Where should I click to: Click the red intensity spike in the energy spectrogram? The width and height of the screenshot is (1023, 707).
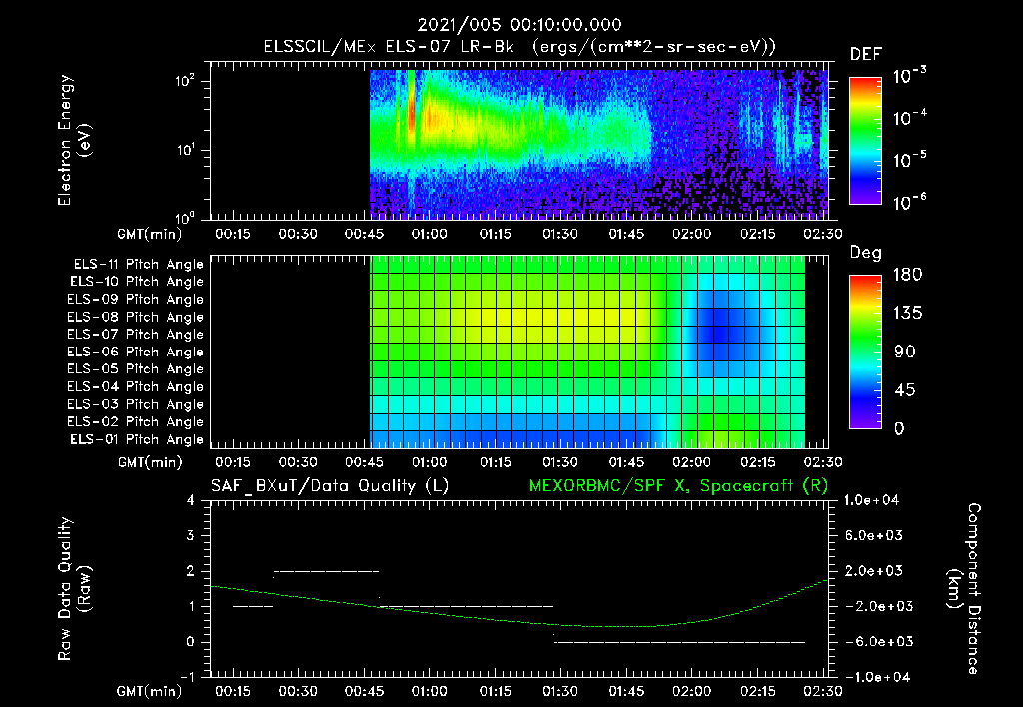coord(411,111)
